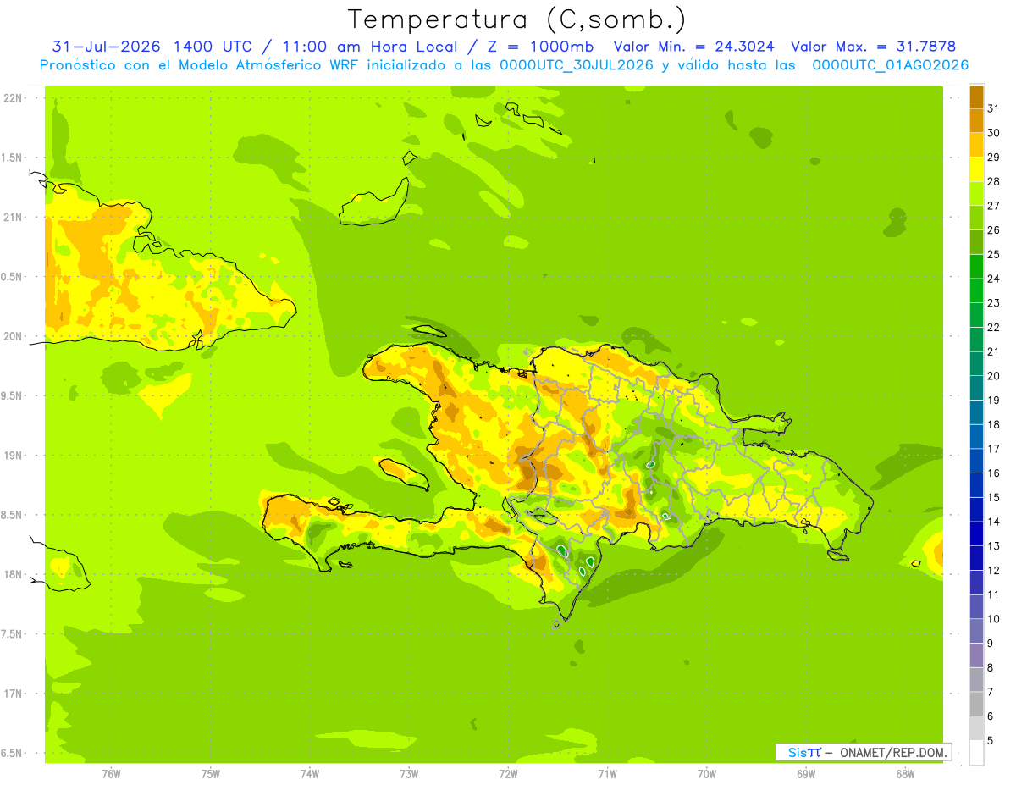Screen dimensions: 1016x785
Task: Click the legend scale label '20'
Action: pos(993,376)
